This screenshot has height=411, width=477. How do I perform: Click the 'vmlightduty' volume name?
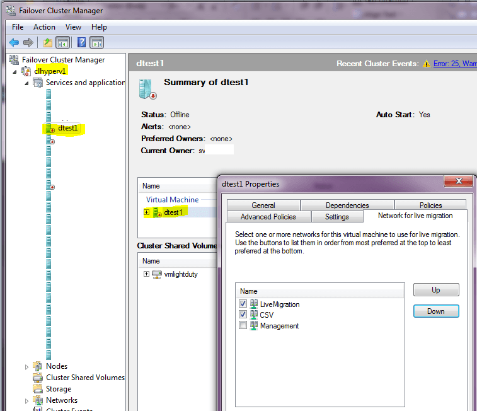[181, 274]
